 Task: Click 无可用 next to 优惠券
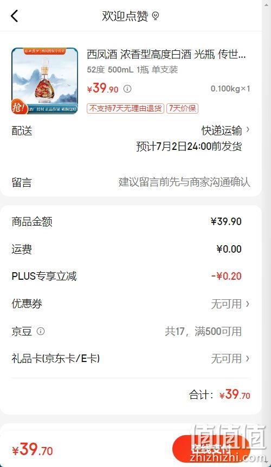[x=226, y=304]
